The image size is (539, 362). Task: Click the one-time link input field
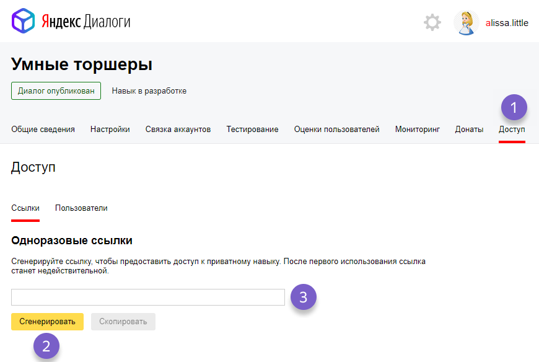click(147, 297)
